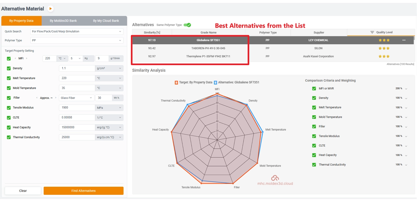This screenshot has width=417, height=202.
Task: Click the orange Target legend swatch
Action: click(x=176, y=82)
